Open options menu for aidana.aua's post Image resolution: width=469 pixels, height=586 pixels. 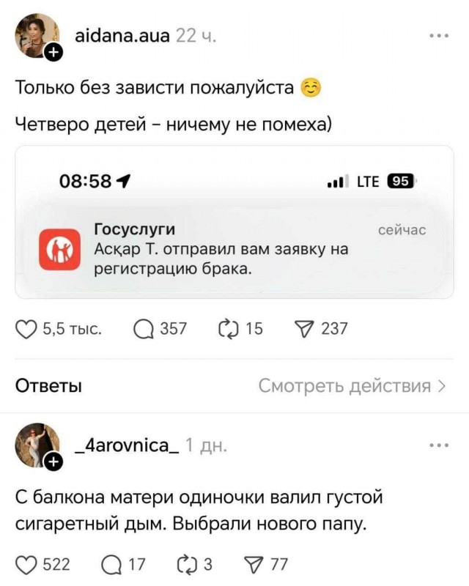click(438, 34)
